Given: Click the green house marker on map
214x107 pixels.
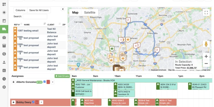Looking at the screenshot, I should point(112,49).
